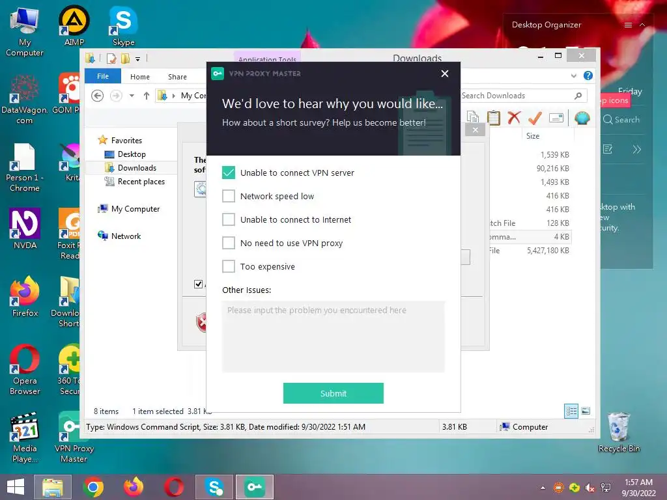Select the AIMP desktop icon
The height and width of the screenshot is (500, 667).
click(x=74, y=25)
